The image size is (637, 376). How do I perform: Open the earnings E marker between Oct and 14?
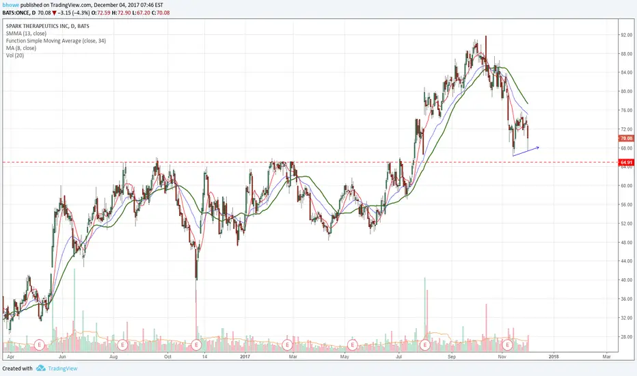pyautogui.click(x=196, y=345)
